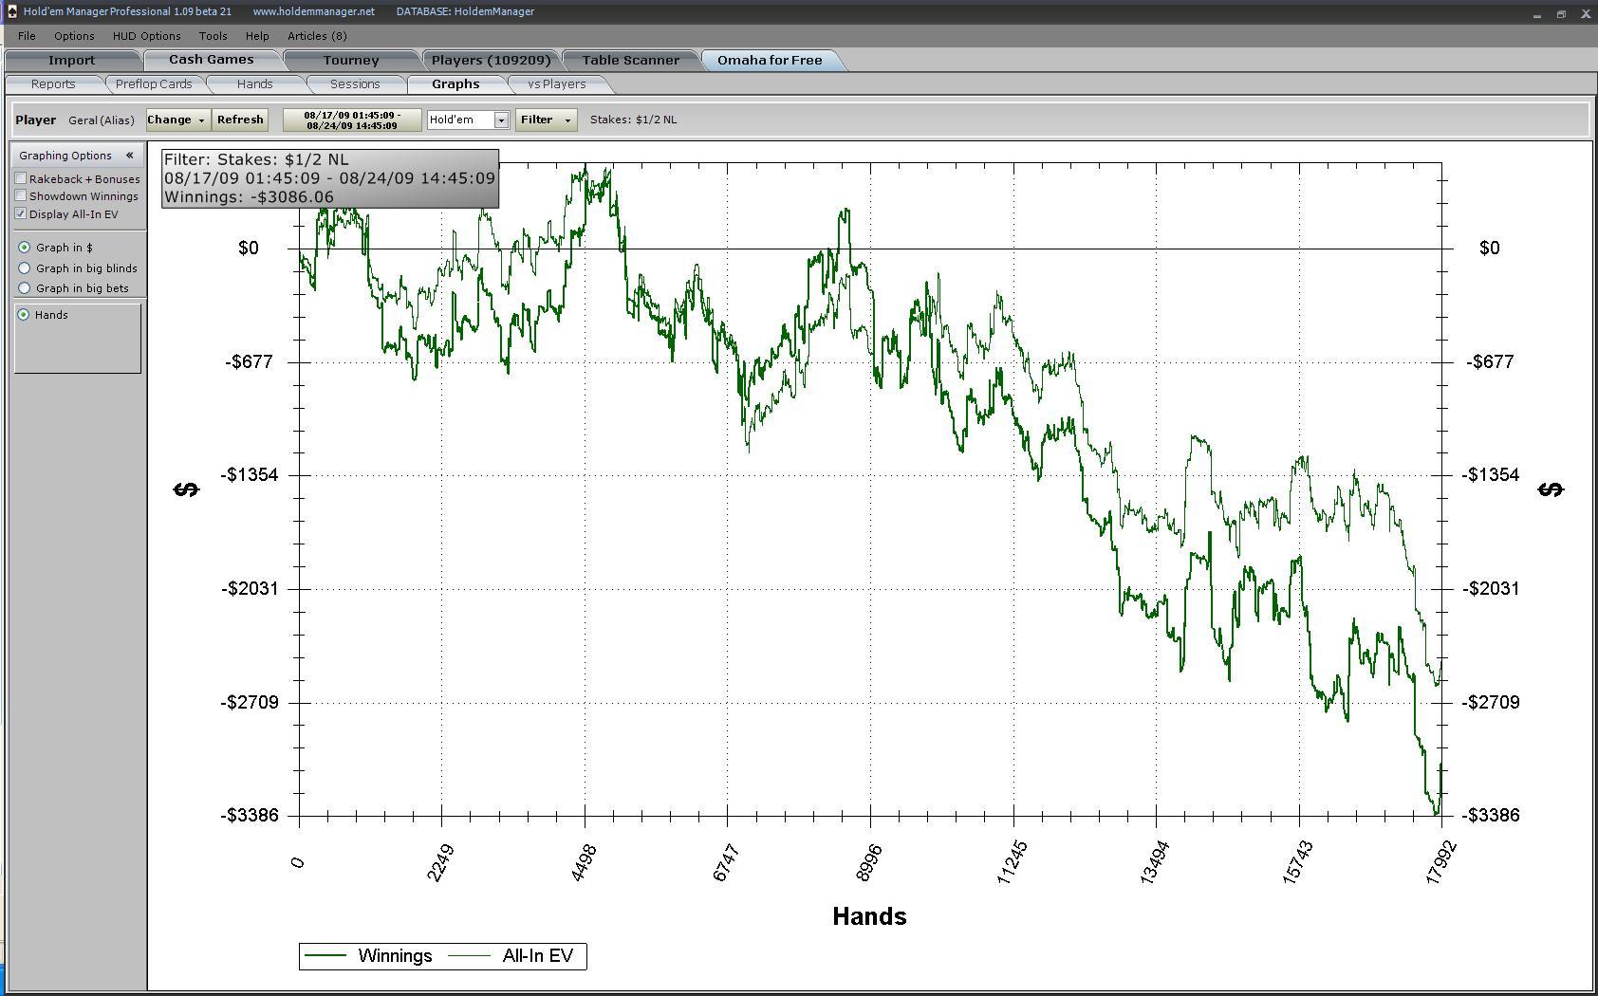Image resolution: width=1598 pixels, height=996 pixels.
Task: Switch to the Import tab
Action: tap(72, 60)
